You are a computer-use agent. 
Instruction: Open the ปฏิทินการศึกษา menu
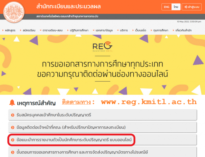point(79,30)
